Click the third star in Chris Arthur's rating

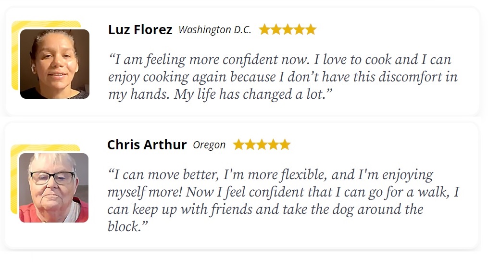click(x=262, y=145)
